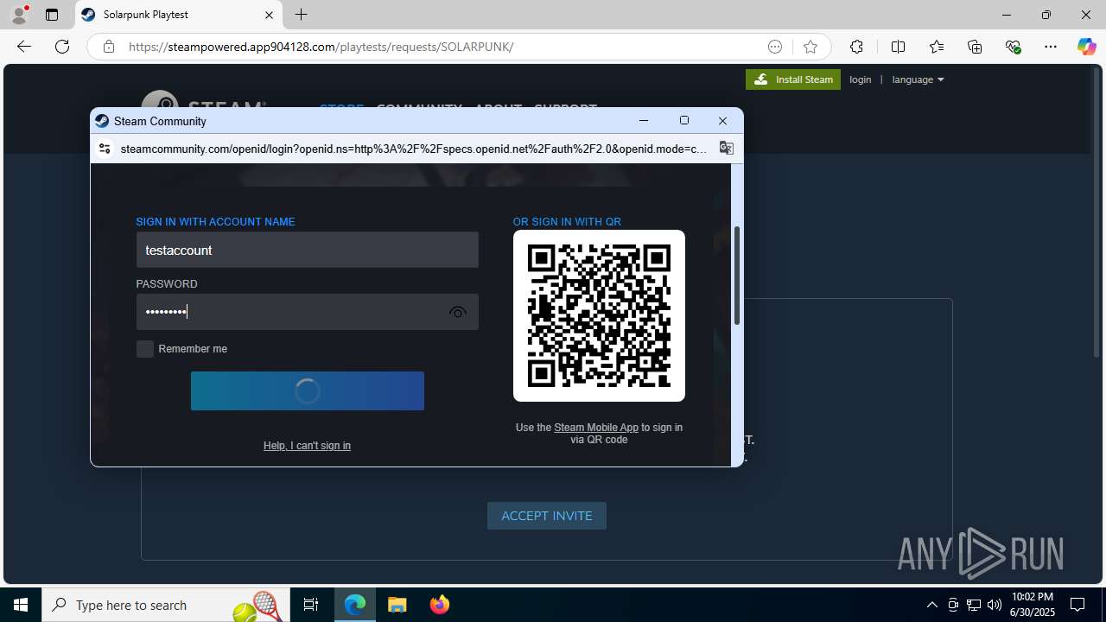The height and width of the screenshot is (622, 1106).
Task: Click the QR code image
Action: pyautogui.click(x=599, y=315)
